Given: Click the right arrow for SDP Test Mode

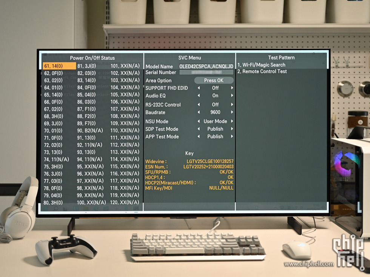Looking at the screenshot, I should (232, 129).
